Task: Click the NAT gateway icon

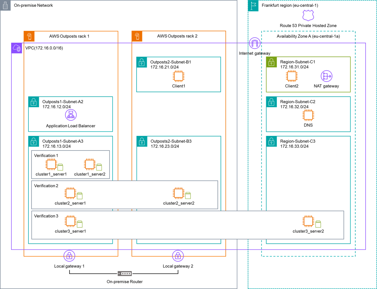Action: 326,76
